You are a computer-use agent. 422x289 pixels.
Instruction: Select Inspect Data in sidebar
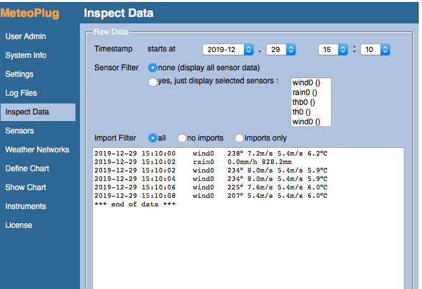pyautogui.click(x=38, y=112)
